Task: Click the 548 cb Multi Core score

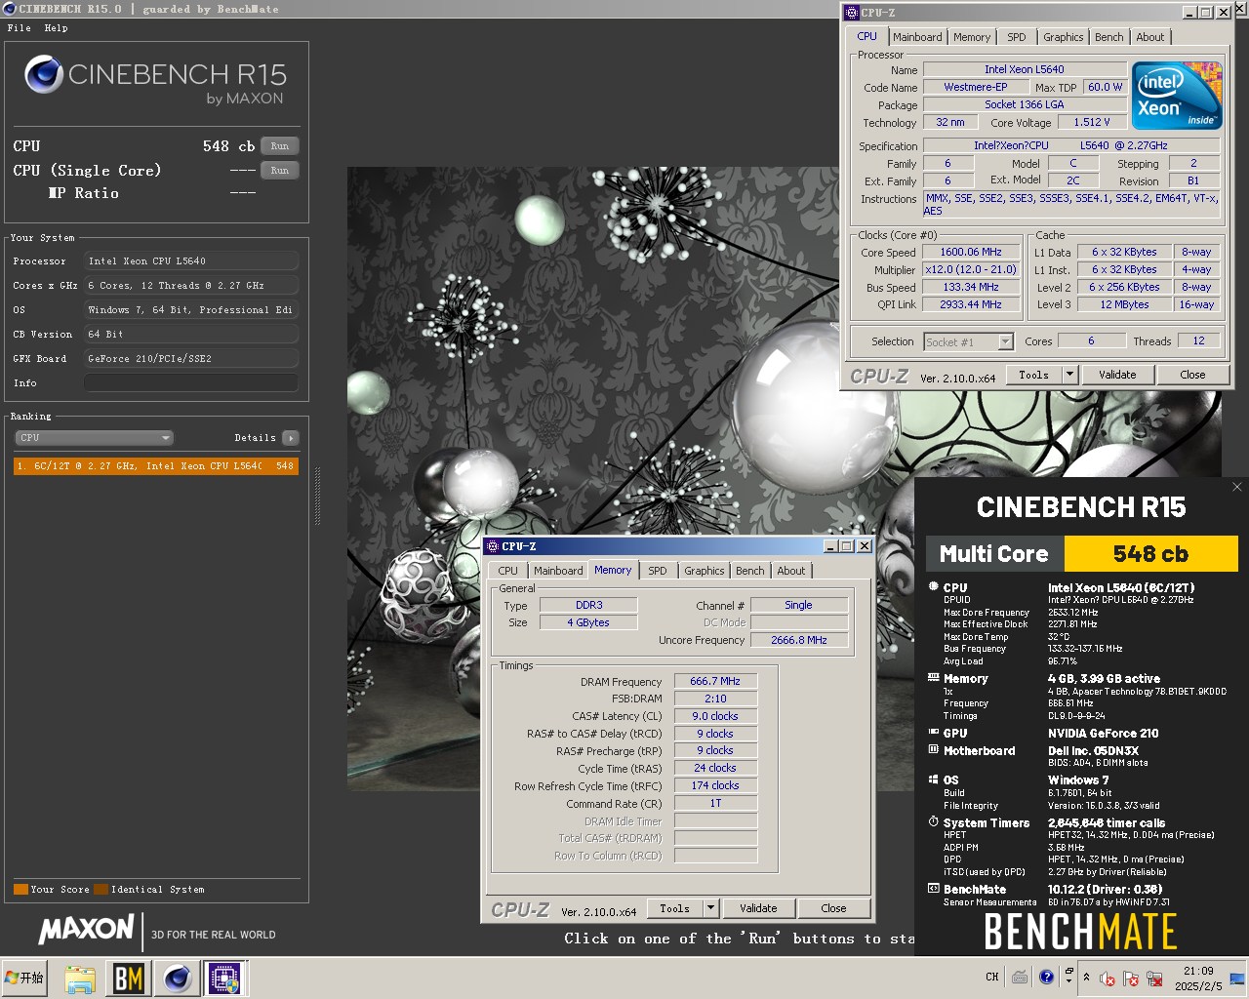Action: [1150, 554]
